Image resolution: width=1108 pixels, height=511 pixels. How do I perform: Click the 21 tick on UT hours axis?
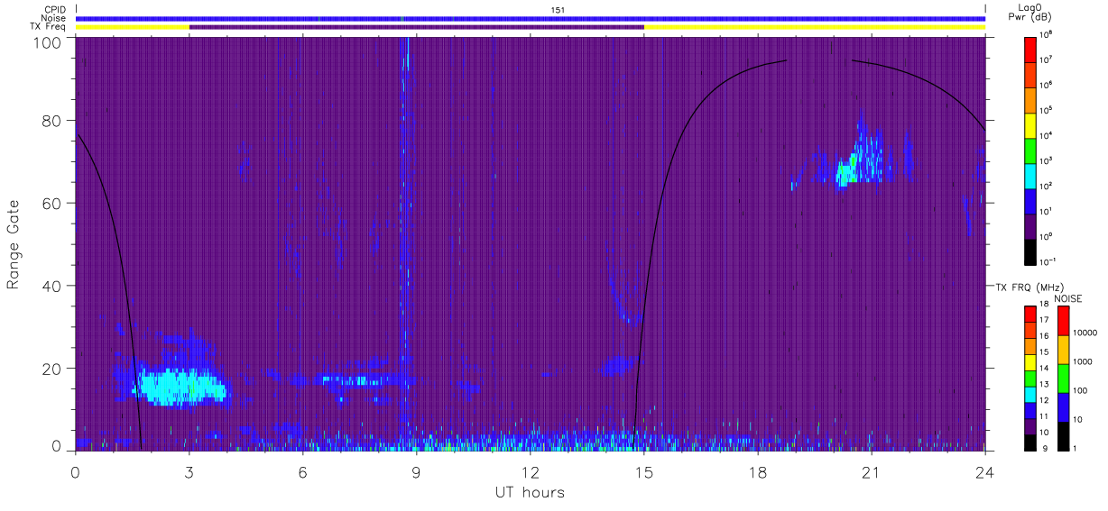(x=871, y=472)
